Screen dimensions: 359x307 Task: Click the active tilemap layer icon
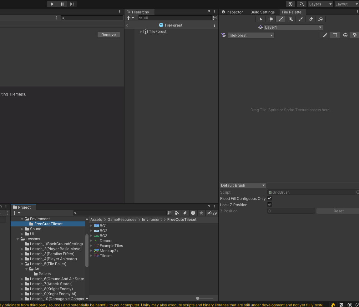coord(260,27)
